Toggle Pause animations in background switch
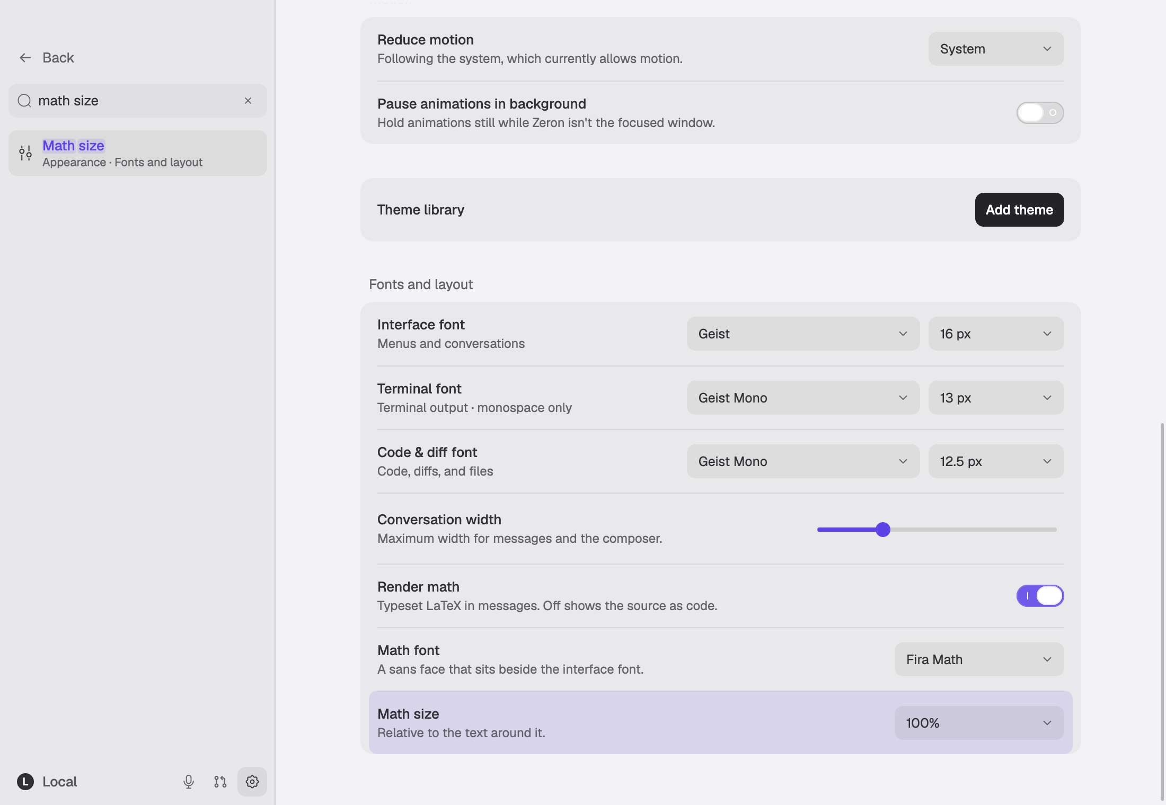Image resolution: width=1166 pixels, height=805 pixels. [x=1040, y=113]
